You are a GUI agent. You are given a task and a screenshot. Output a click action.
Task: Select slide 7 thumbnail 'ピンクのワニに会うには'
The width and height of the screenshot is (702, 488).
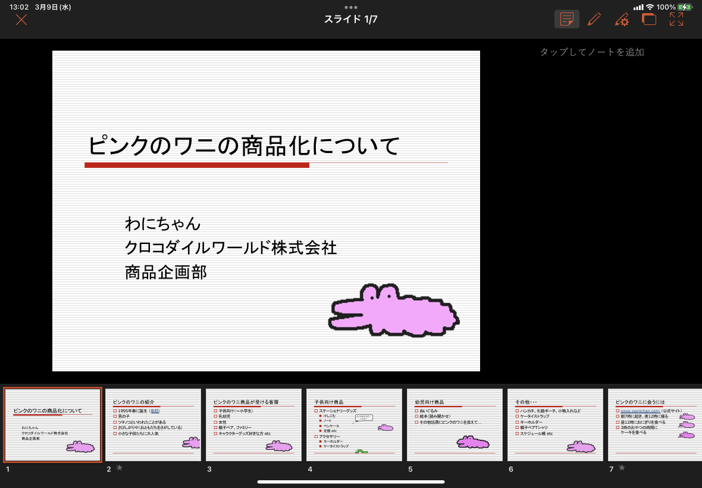655,425
